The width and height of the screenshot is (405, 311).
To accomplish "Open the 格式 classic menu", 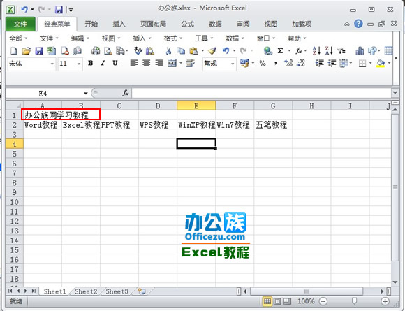I will click(x=173, y=38).
